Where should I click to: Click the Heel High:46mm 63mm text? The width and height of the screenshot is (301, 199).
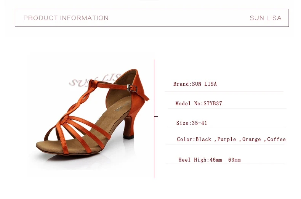click(x=210, y=160)
